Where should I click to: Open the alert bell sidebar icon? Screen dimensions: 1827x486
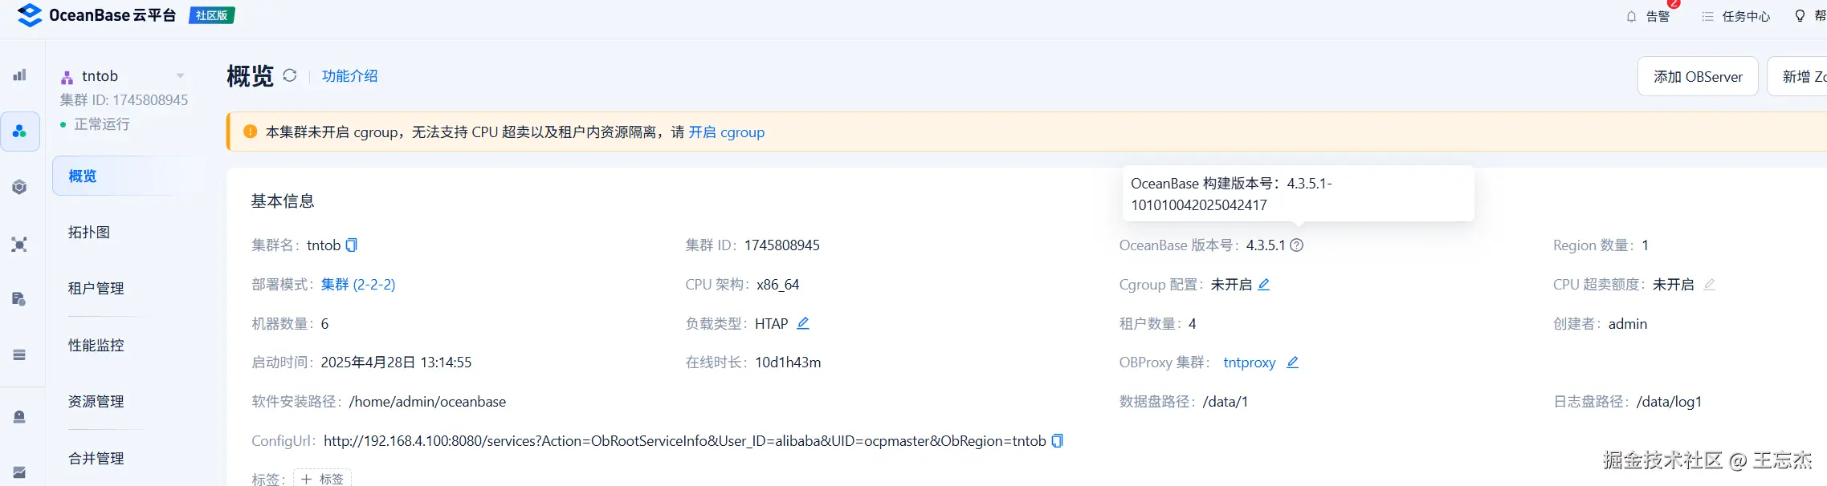coord(19,416)
